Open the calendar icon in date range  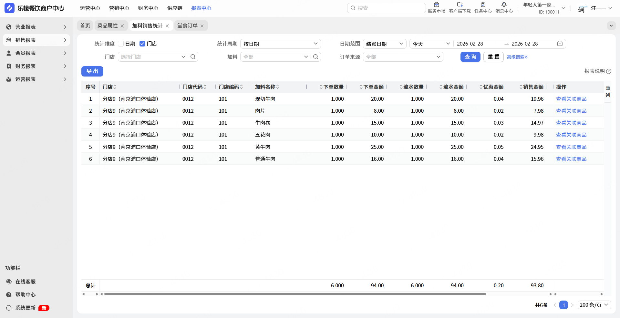(x=560, y=44)
